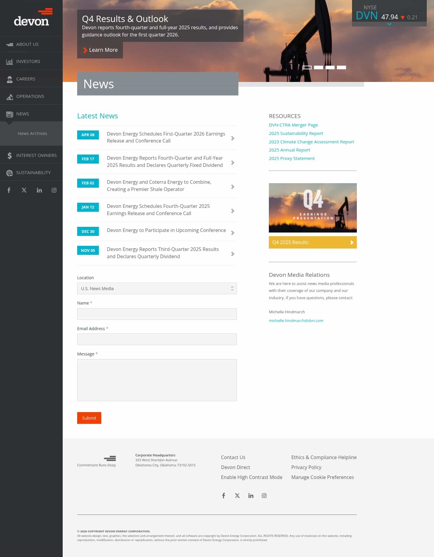Click the News newspaper icon
The height and width of the screenshot is (557, 434).
click(x=10, y=114)
